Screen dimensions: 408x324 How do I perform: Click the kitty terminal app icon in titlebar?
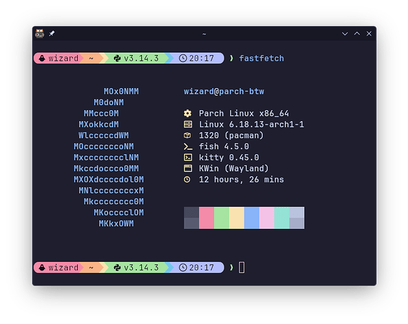tap(40, 34)
